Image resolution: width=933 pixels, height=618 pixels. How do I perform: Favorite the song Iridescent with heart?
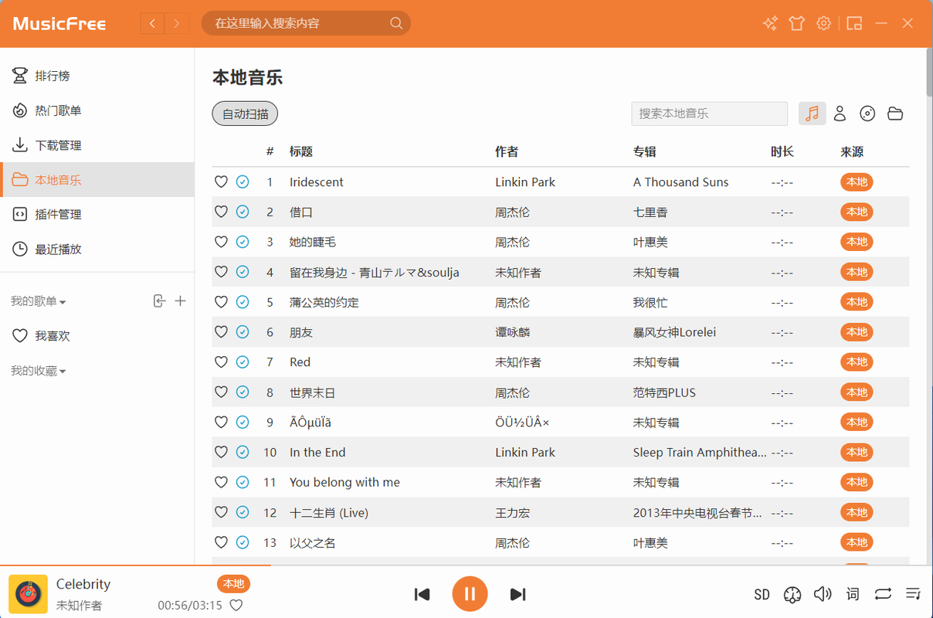click(x=221, y=182)
